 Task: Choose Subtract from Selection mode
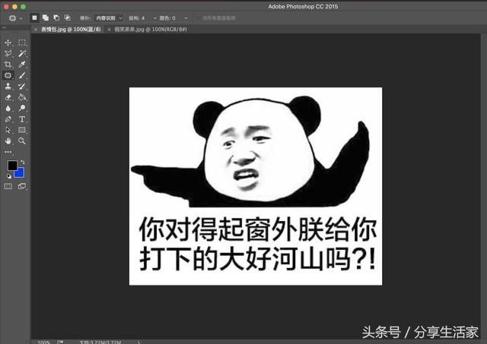[56, 18]
